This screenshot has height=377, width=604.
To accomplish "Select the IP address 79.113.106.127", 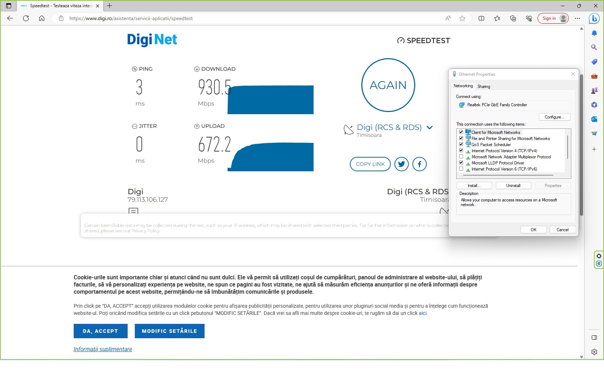I will 148,200.
